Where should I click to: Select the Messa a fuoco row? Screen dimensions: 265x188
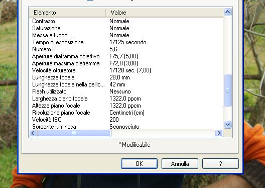[x=126, y=35]
